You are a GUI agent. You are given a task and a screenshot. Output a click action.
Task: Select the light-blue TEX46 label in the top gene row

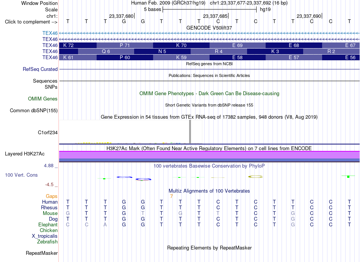tap(50, 33)
